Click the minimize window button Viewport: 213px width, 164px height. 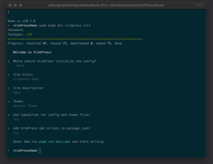(15, 5)
